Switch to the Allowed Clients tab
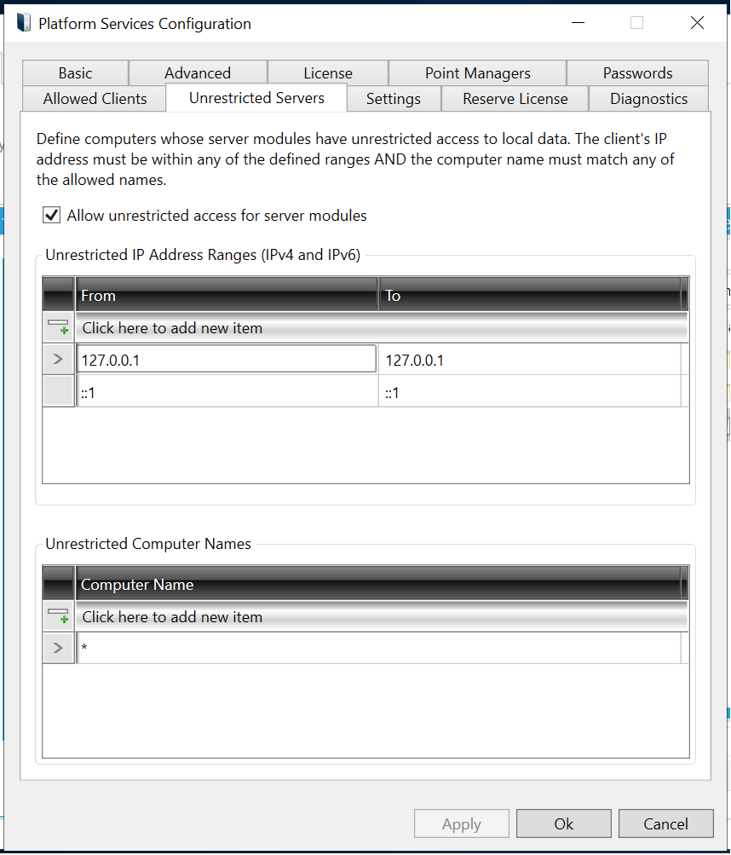 tap(95, 99)
